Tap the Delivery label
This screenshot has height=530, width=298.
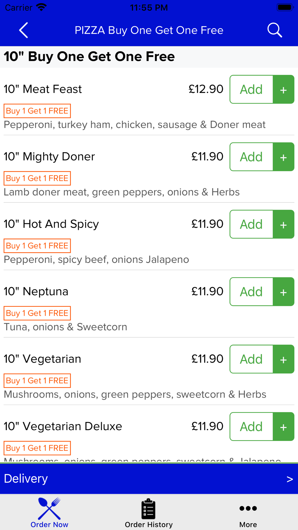[26, 478]
